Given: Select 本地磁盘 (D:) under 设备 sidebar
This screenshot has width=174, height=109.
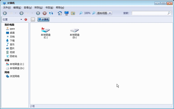Looking at the screenshot, I should pos(15,68).
